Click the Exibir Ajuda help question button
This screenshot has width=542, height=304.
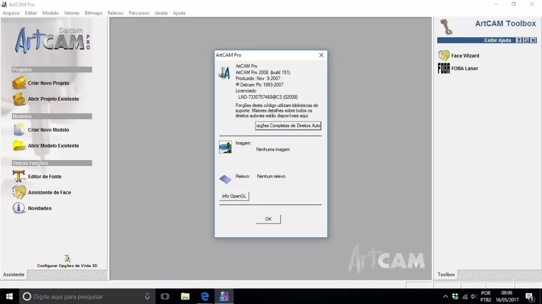(519, 40)
